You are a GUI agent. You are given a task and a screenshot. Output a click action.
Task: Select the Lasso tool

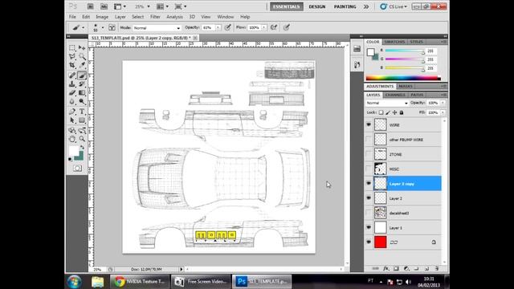[x=72, y=57]
